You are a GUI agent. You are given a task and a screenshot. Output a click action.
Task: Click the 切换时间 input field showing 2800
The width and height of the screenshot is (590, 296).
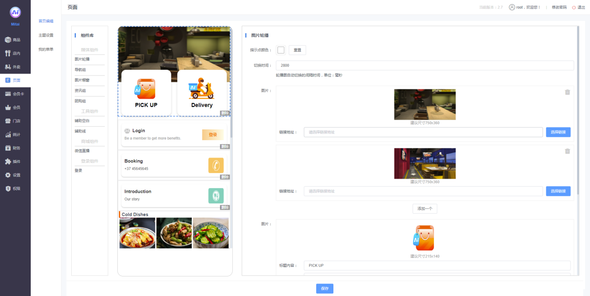click(x=424, y=66)
